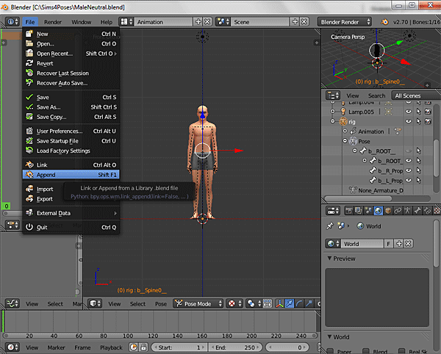Screen dimensions: 441x354
Task: Toggle selectability of b__L_Prop bone
Action: coord(418,180)
